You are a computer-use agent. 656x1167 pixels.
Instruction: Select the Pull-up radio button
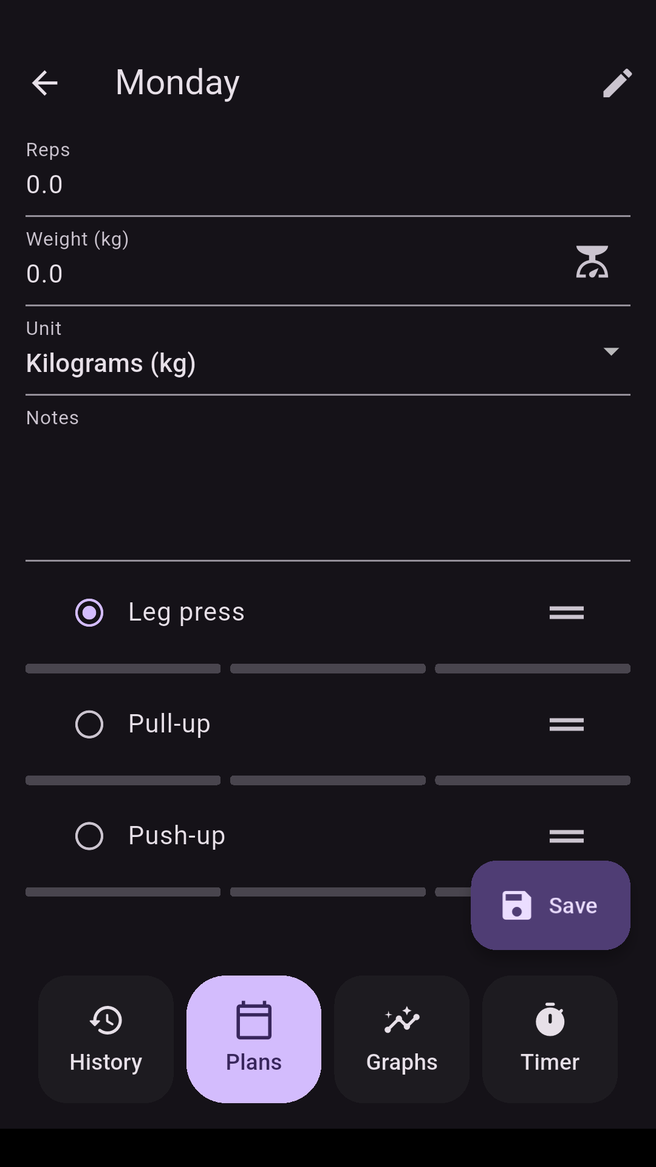[89, 725]
